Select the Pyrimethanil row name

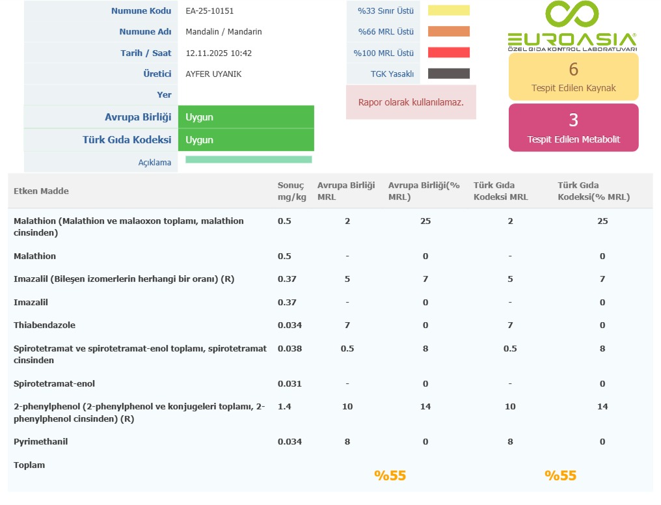[40, 442]
